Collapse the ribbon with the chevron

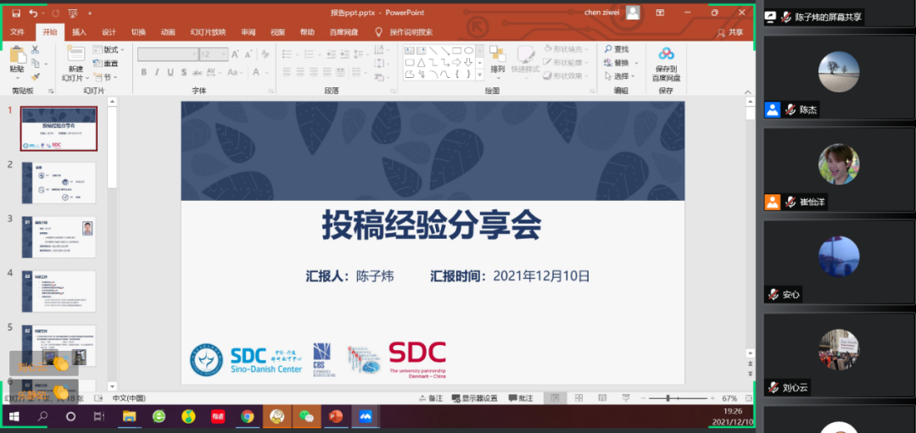(747, 92)
